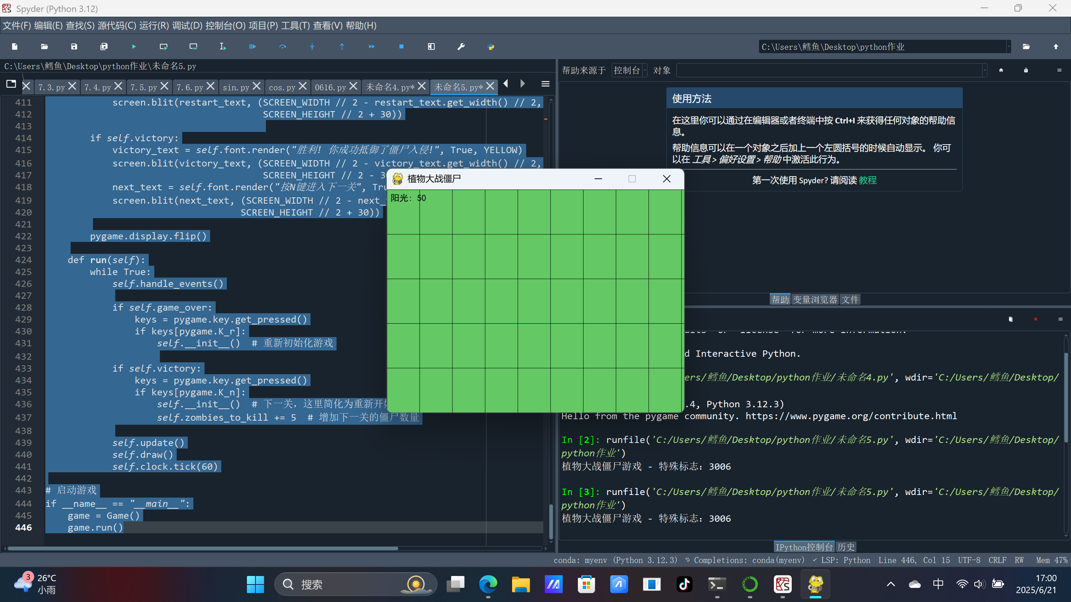This screenshot has width=1071, height=602.
Task: Open the 运行(R) menu
Action: point(154,26)
